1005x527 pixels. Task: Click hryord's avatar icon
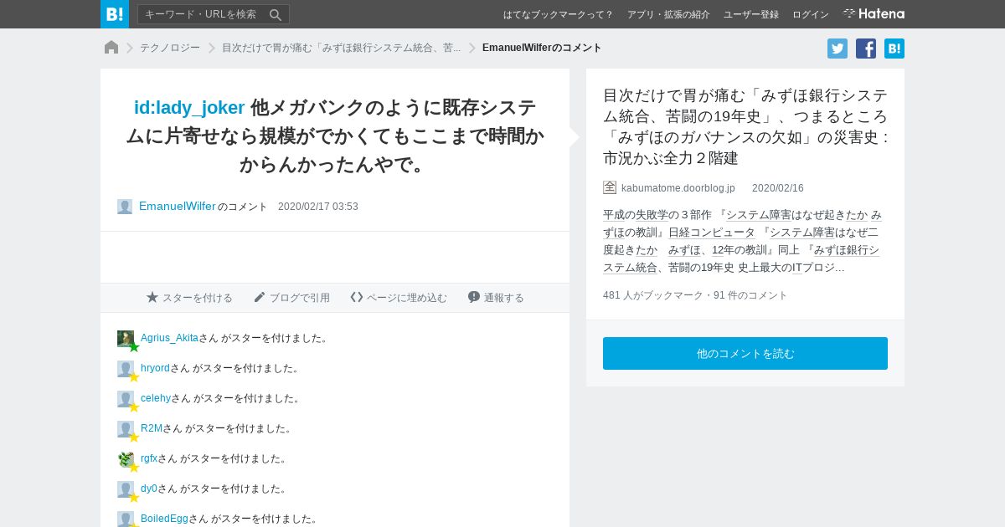point(126,369)
